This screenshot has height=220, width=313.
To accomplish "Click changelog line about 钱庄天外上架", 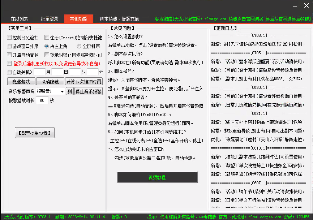I will pos(258,122).
